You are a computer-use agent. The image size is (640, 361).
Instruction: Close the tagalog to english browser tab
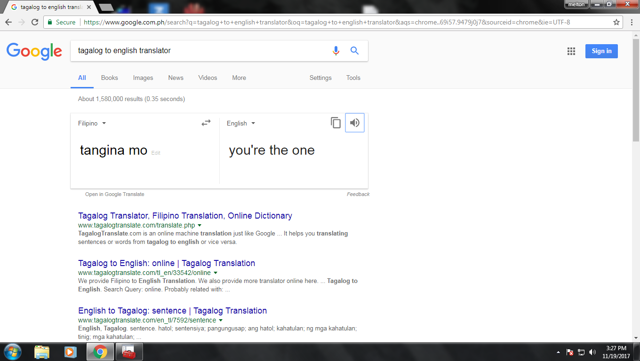(x=89, y=7)
